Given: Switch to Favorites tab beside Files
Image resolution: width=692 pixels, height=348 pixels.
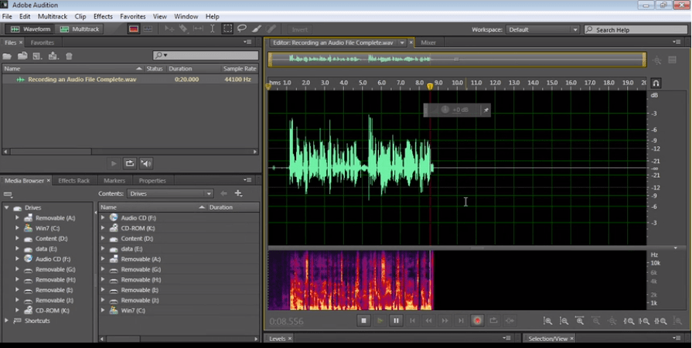Looking at the screenshot, I should 43,43.
